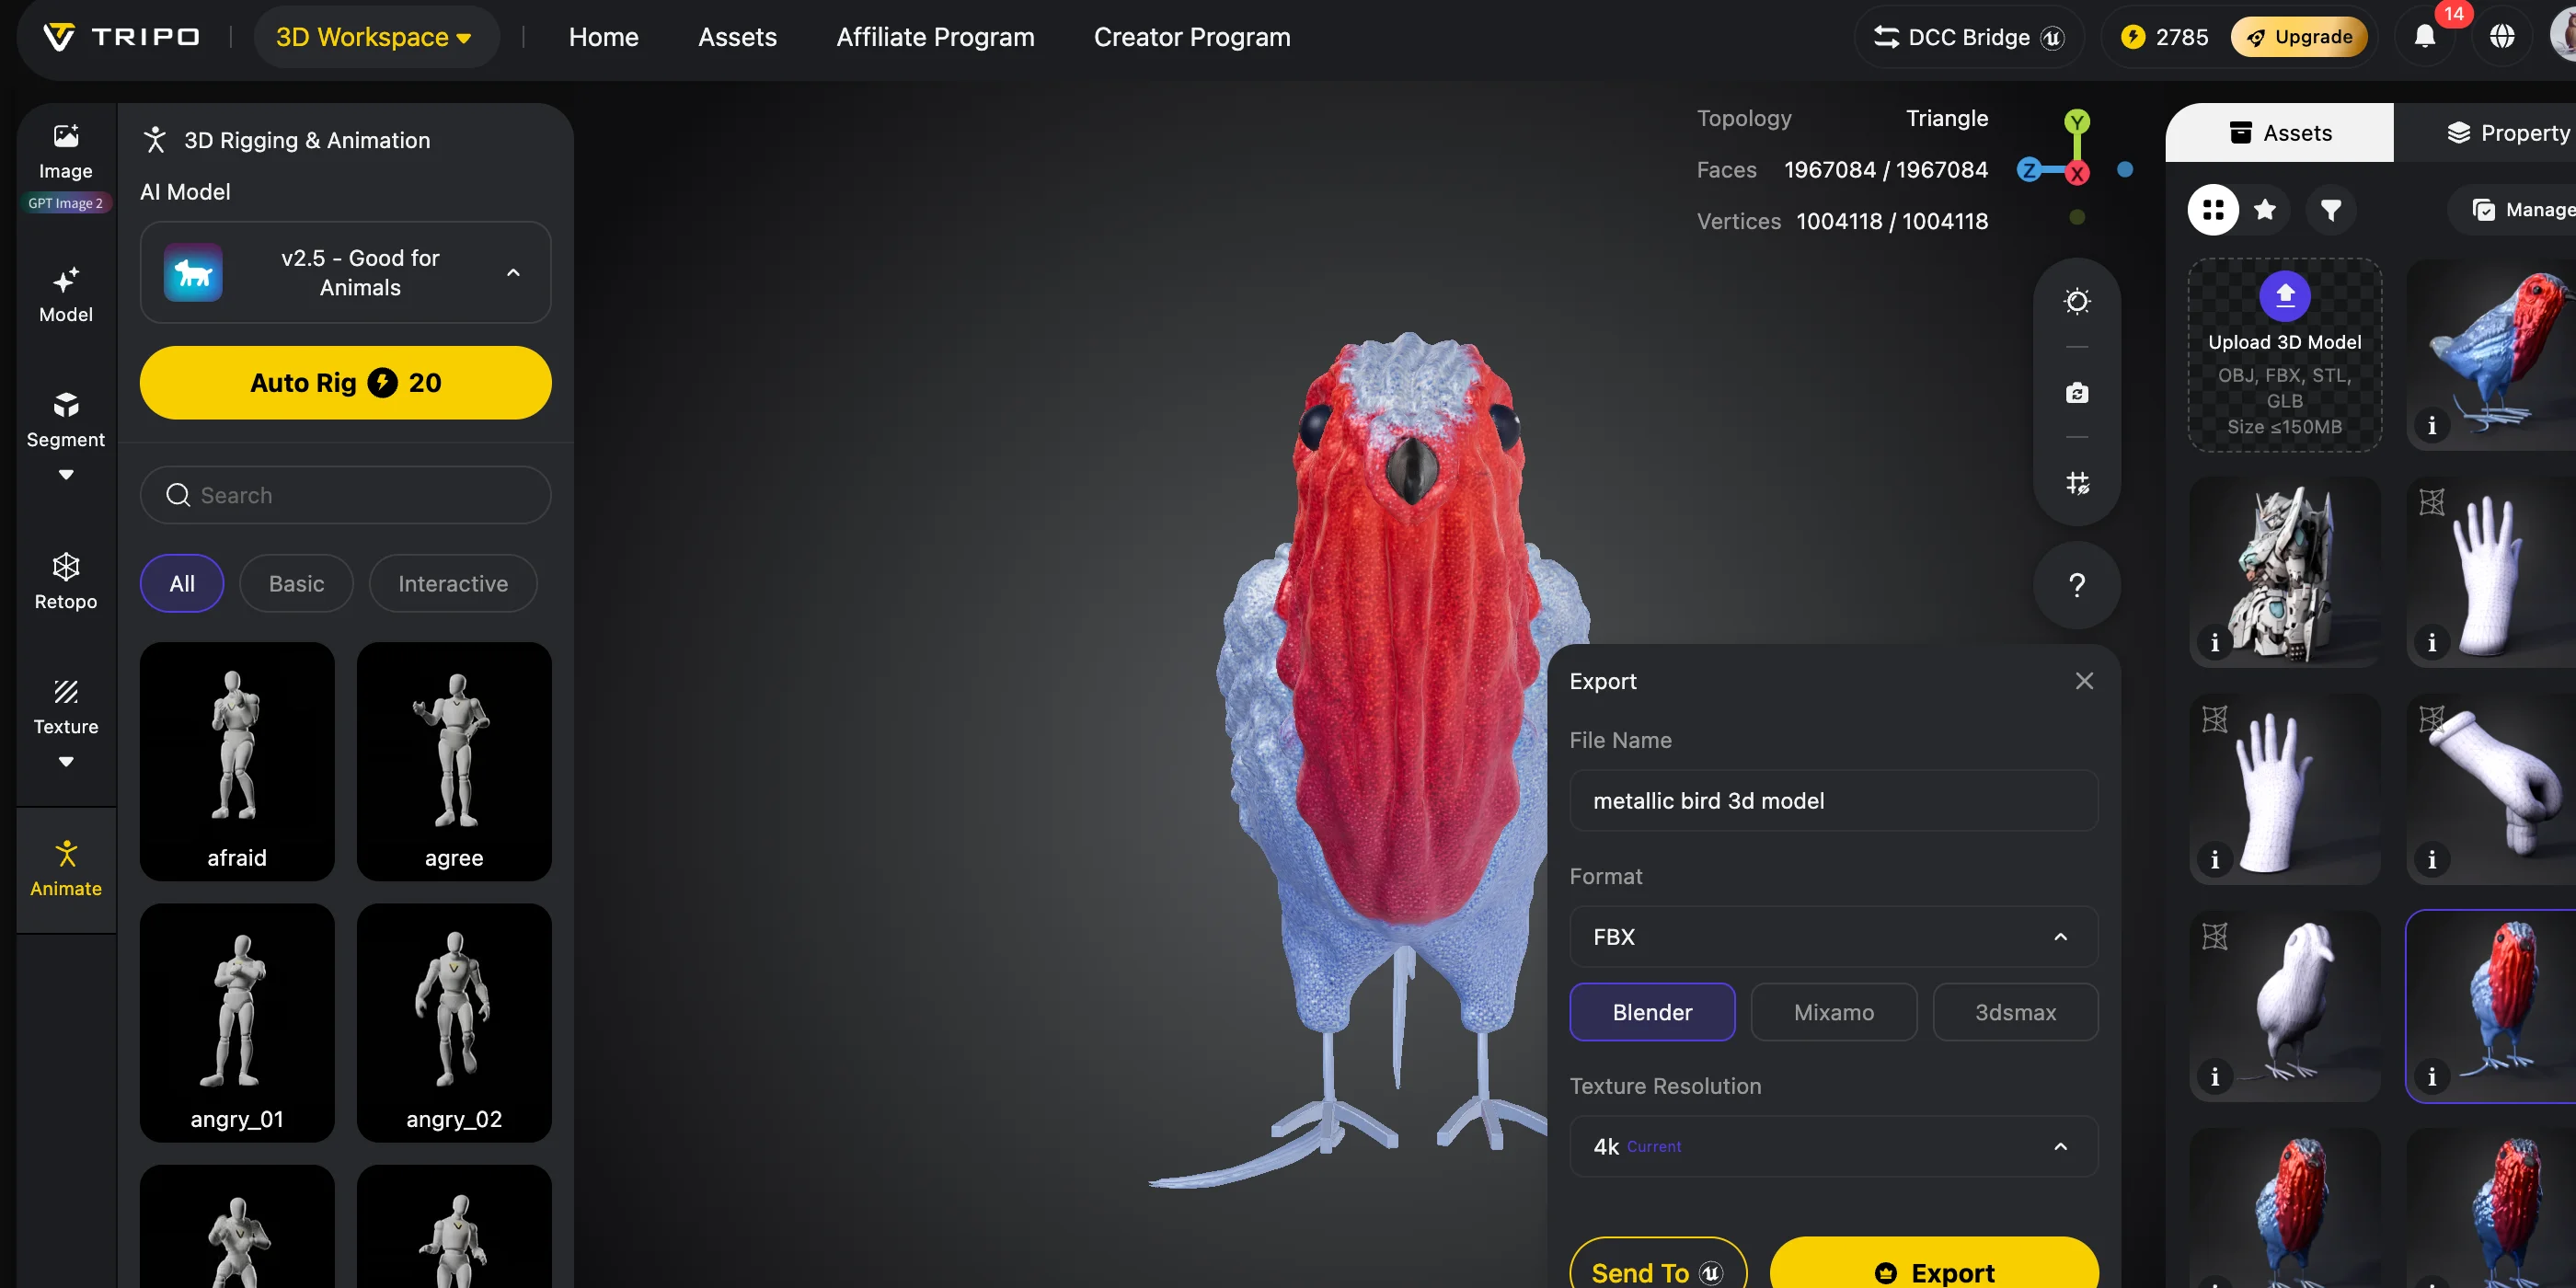Image resolution: width=2576 pixels, height=1288 pixels.
Task: Toggle the grid settings icon in viewport
Action: pyautogui.click(x=2077, y=484)
